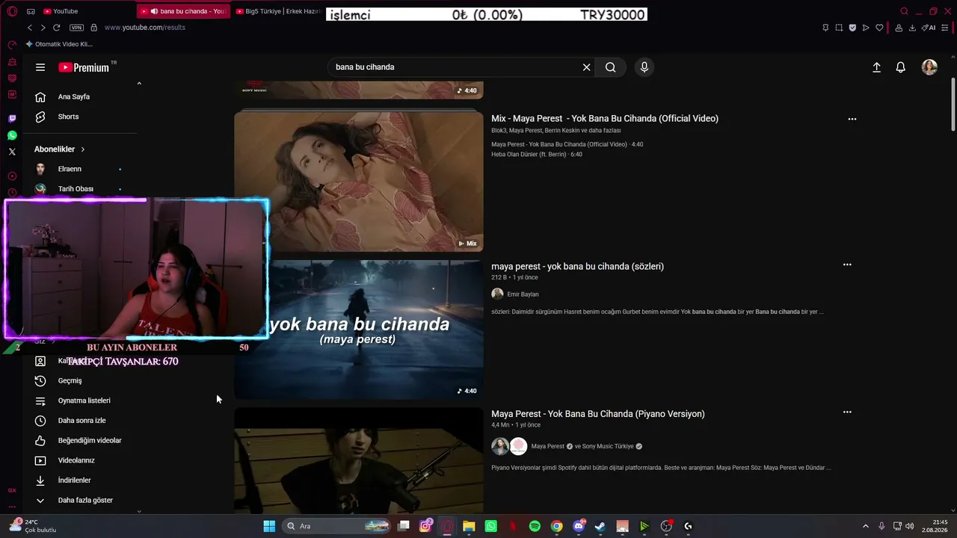Start voice search with the microphone
957x538 pixels.
tap(644, 67)
